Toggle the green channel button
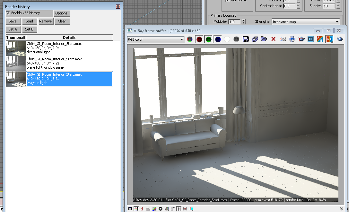 (209, 39)
